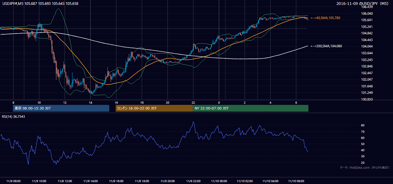Click hour label 16 on price chart time axis
The image size is (393, 184).
point(116,102)
